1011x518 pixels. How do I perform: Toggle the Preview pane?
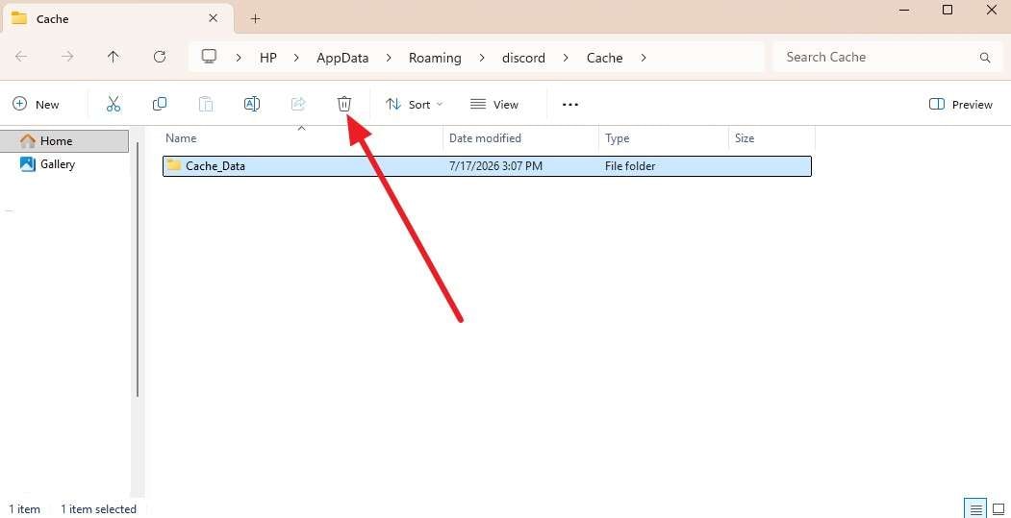click(x=960, y=105)
